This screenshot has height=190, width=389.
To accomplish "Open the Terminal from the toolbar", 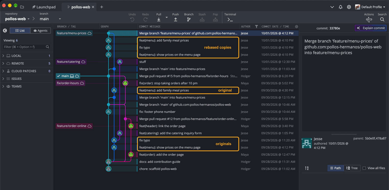I will point(230,19).
